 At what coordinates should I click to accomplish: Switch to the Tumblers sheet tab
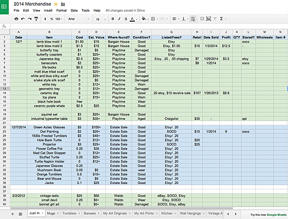69,213
